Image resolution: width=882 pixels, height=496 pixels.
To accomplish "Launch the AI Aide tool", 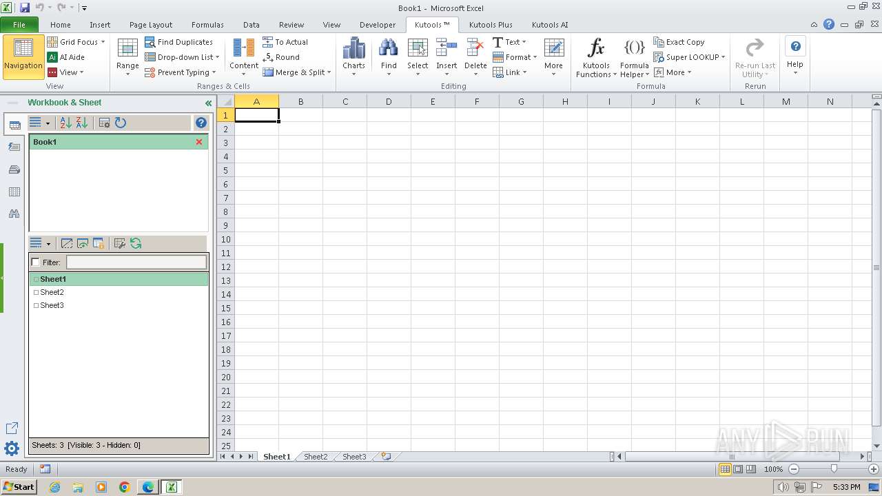I will [66, 57].
